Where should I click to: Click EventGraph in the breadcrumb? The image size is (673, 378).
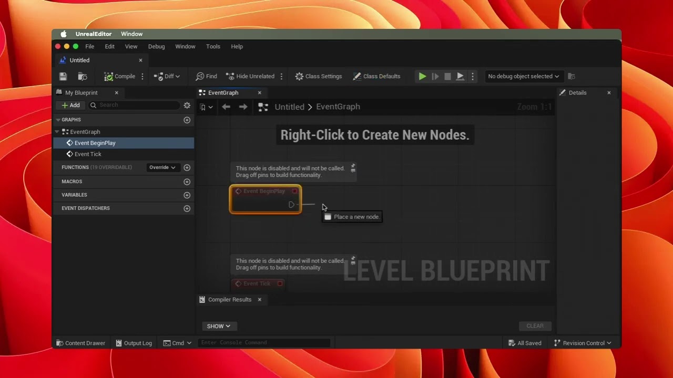[x=338, y=107]
